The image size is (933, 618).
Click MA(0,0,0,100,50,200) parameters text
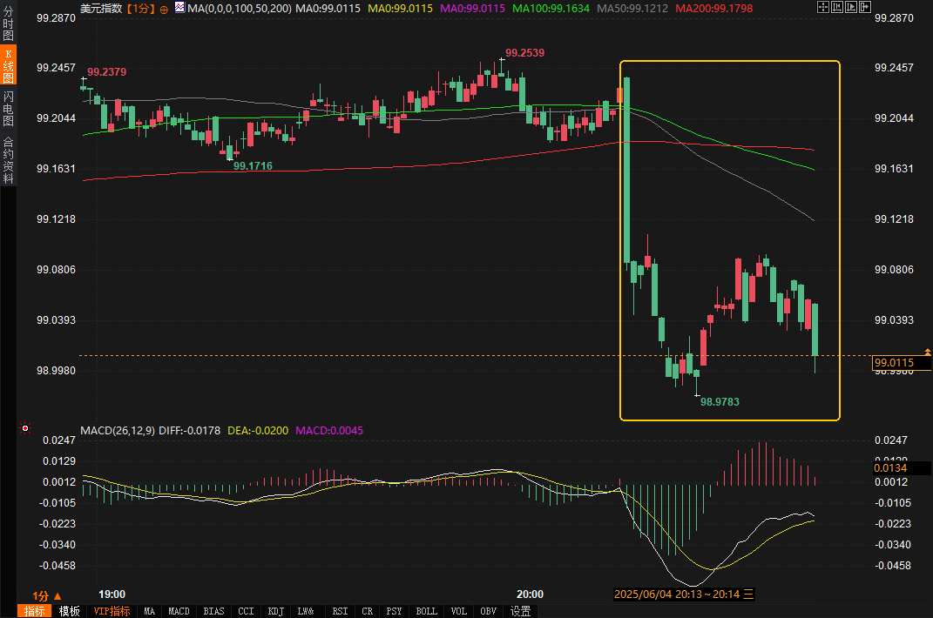240,9
